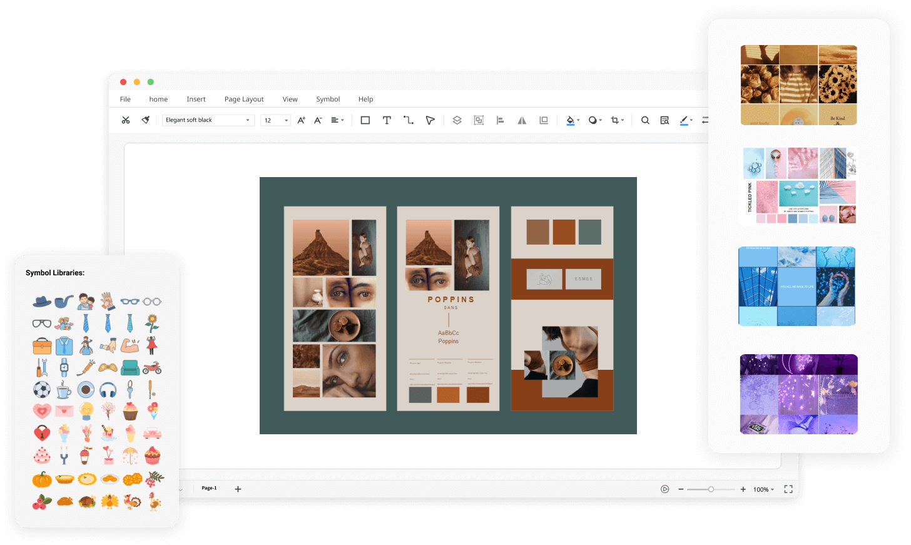The image size is (911, 545).
Task: Pick the blue fedora hat symbol
Action: click(42, 302)
